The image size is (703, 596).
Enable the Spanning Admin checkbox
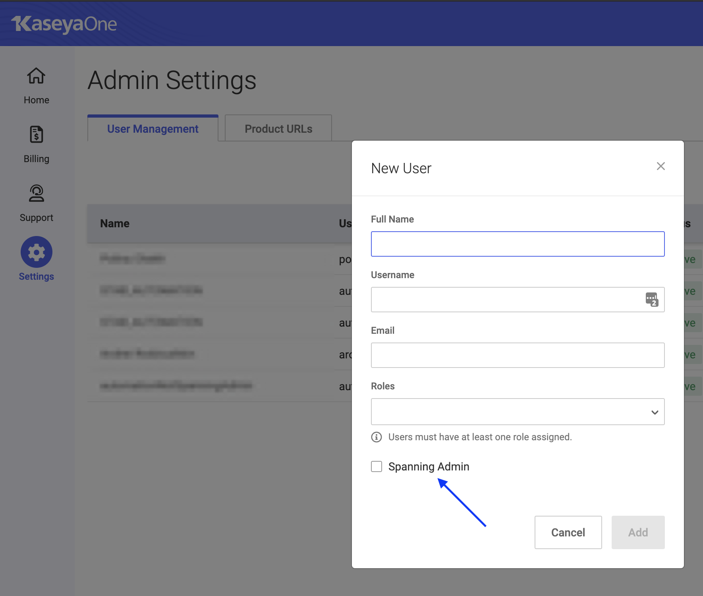click(376, 466)
